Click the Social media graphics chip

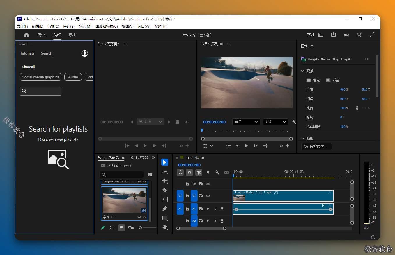pyautogui.click(x=40, y=77)
